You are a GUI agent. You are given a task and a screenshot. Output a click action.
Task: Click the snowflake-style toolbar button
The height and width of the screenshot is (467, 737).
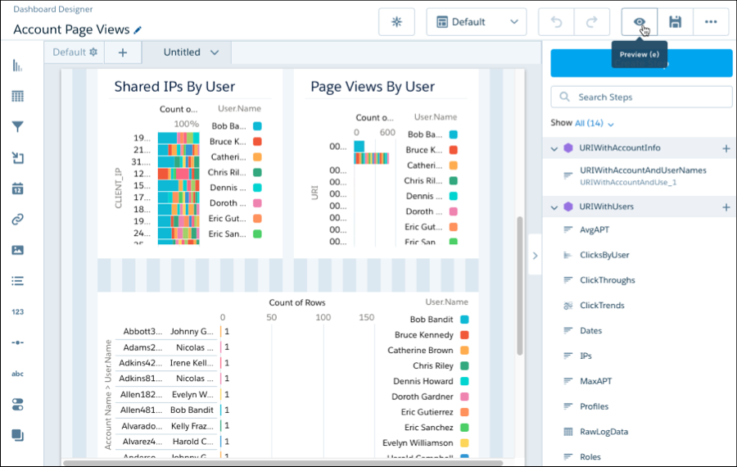[396, 21]
